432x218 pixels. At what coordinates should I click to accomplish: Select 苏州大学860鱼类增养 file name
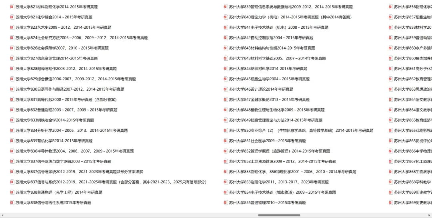pyautogui.click(x=413, y=58)
